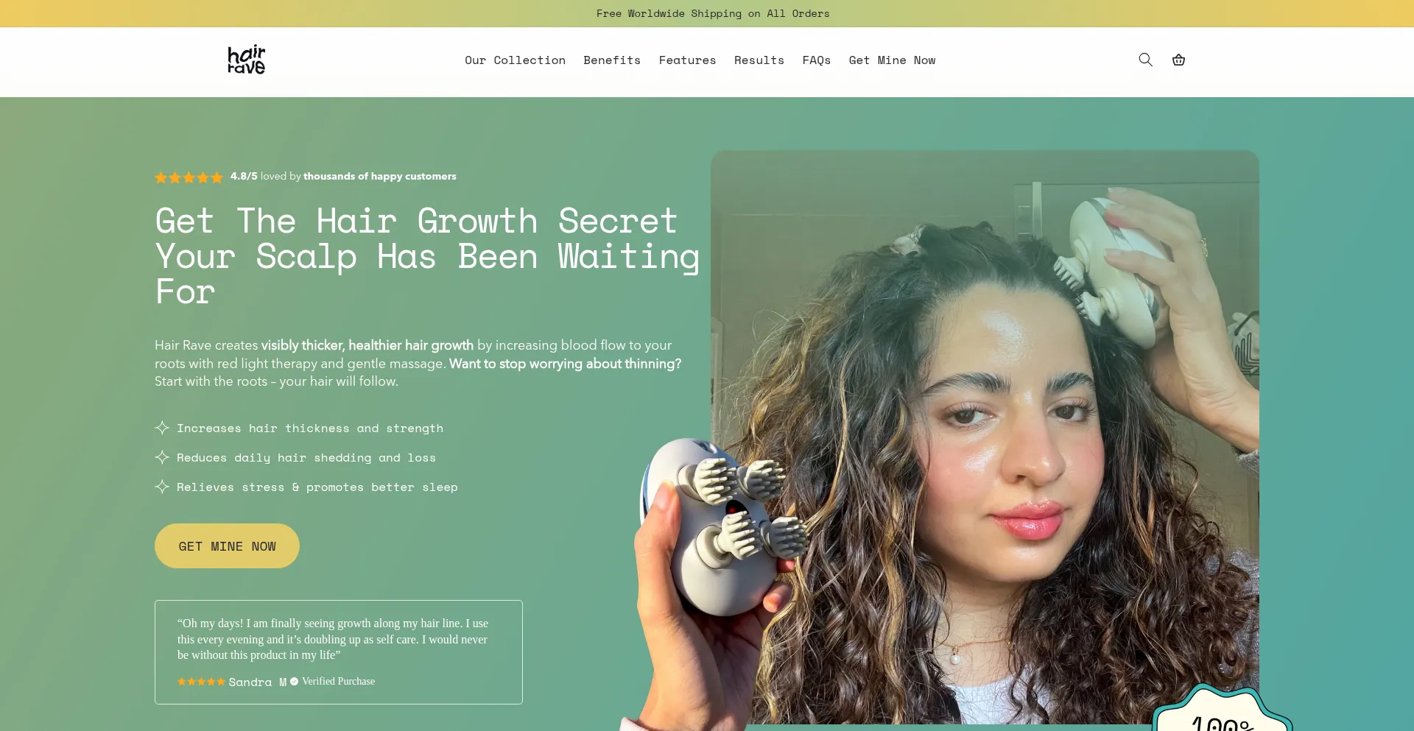Open Our Collection in the navigation
Screen dimensions: 1414x731
point(515,60)
